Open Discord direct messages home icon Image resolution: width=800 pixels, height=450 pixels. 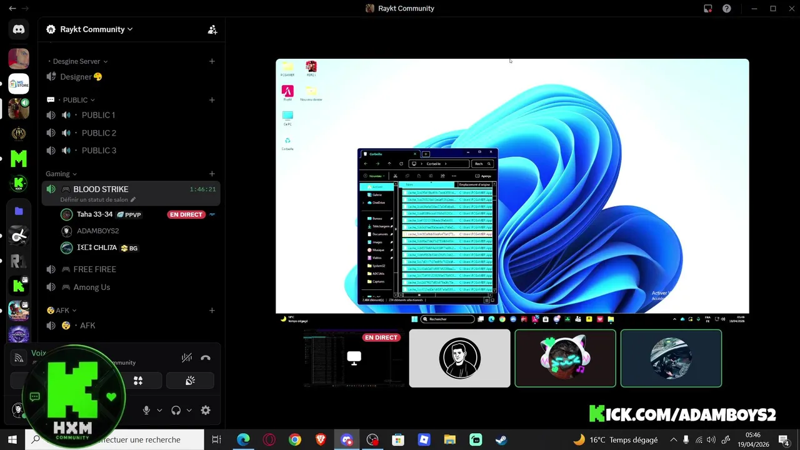19,29
